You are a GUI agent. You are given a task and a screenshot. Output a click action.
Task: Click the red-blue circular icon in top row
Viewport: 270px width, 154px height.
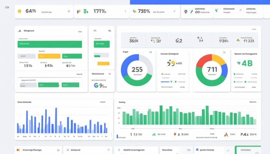[x=186, y=12]
